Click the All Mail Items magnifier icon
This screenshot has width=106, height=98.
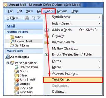click(x=8, y=57)
